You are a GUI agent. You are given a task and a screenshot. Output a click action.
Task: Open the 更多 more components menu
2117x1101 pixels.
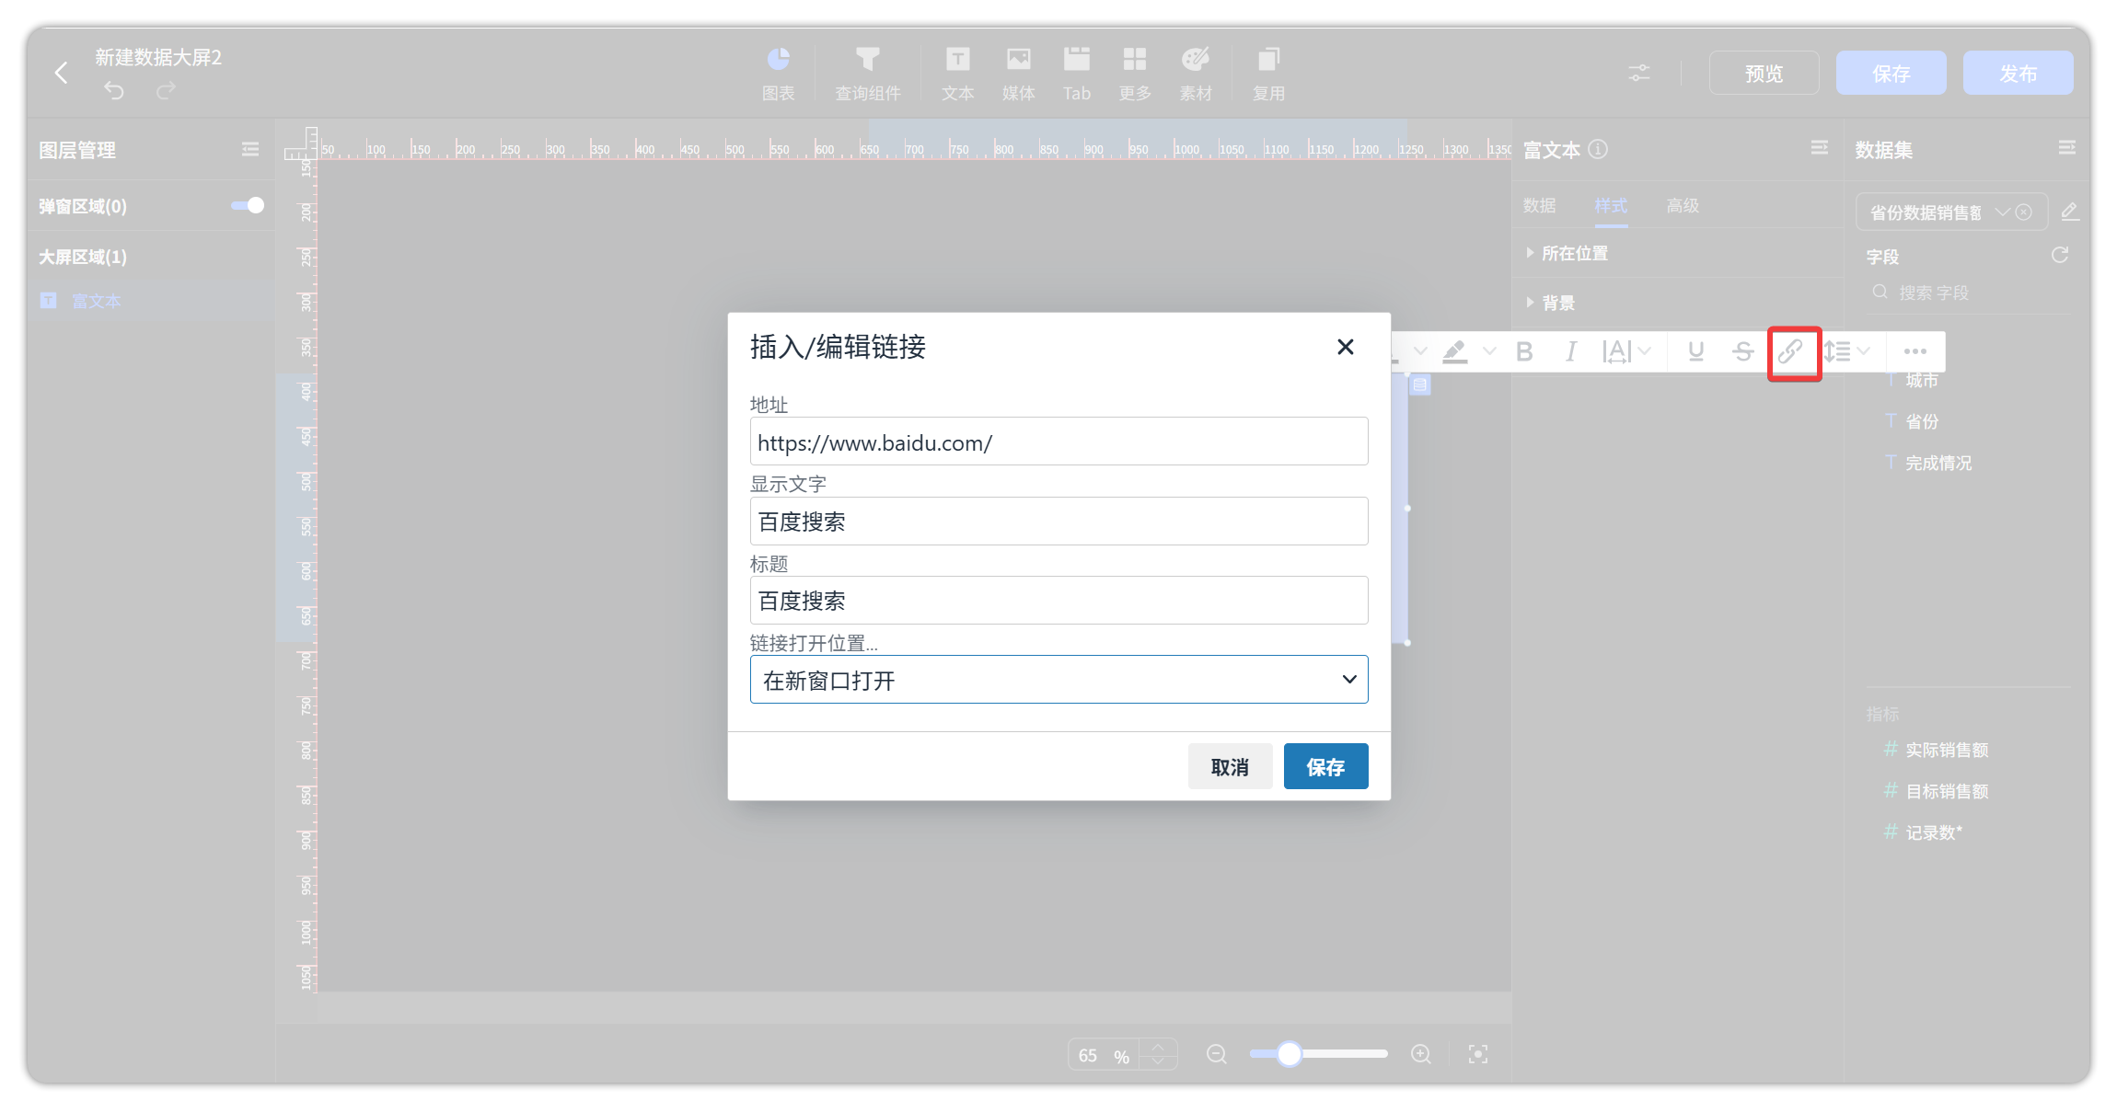coord(1135,74)
